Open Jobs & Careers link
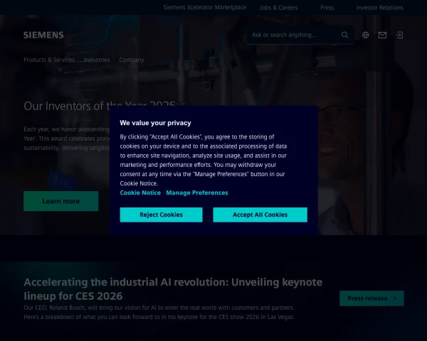Image resolution: width=427 pixels, height=341 pixels. click(278, 8)
